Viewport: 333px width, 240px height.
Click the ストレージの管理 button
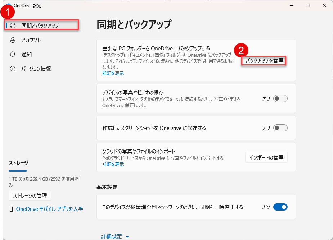click(30, 195)
